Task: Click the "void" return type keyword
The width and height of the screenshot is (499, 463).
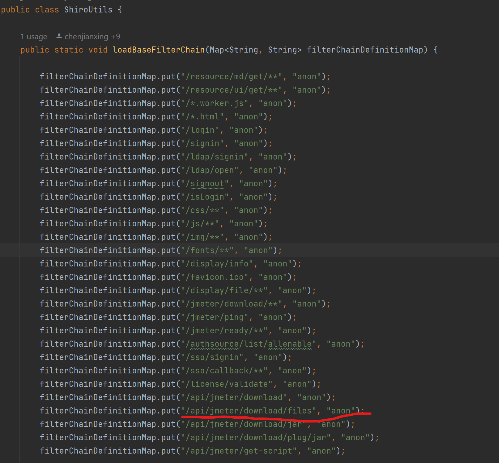Action: tap(98, 50)
